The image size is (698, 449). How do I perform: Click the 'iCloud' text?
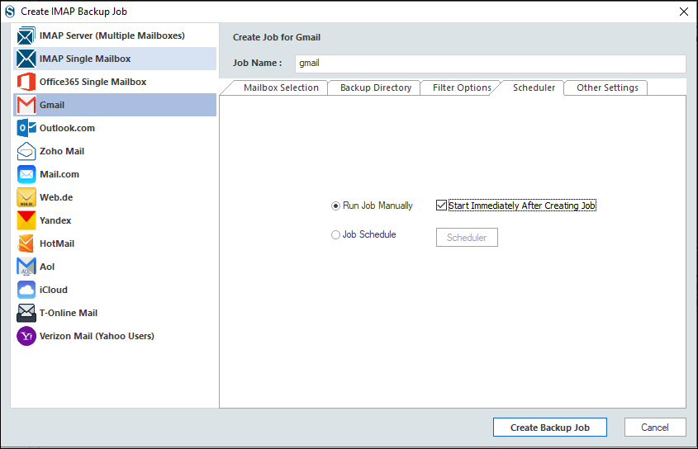54,291
